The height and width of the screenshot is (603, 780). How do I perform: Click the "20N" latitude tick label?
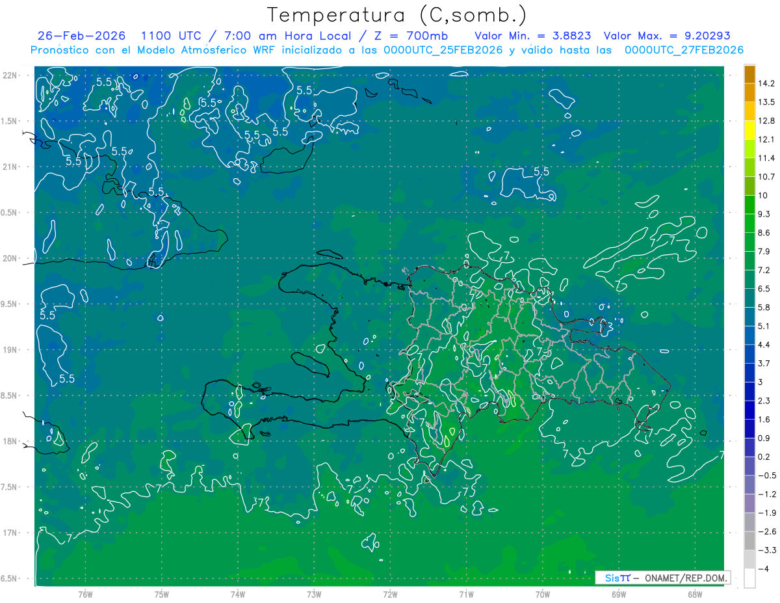10,258
